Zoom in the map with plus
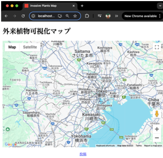 [x=157, y=129]
